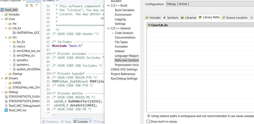Collapse fold at line 29
254x124 pixels.
[x=51, y=74]
